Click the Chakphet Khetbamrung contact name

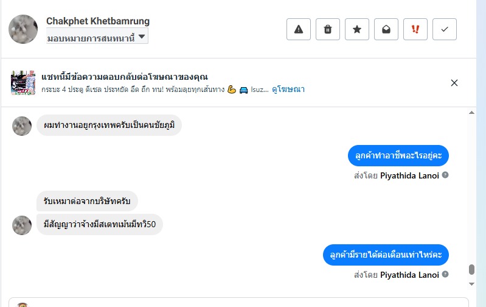[x=98, y=21]
